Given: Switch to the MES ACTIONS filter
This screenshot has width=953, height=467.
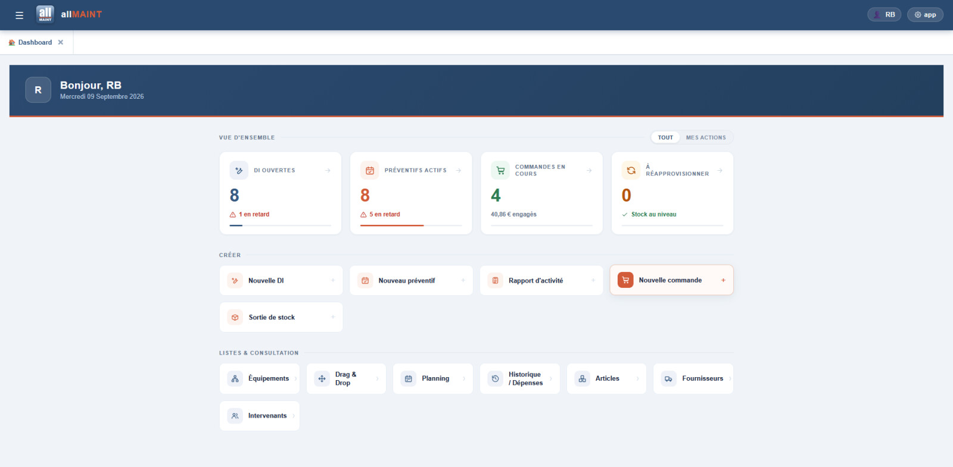Looking at the screenshot, I should click(x=706, y=137).
